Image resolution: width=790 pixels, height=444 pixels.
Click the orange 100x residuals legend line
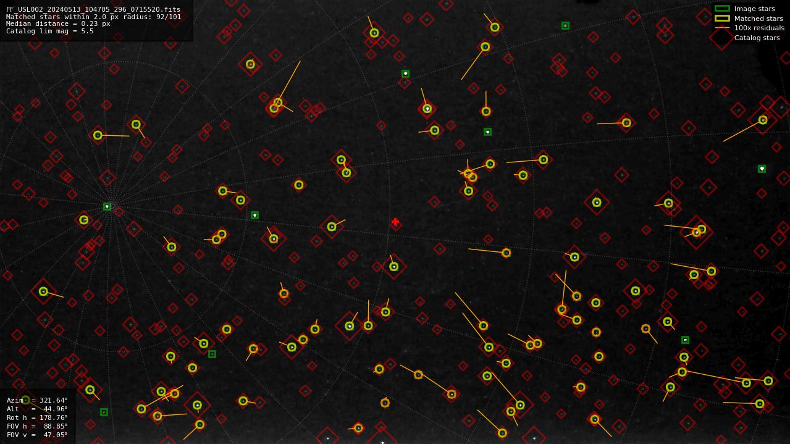(x=722, y=28)
